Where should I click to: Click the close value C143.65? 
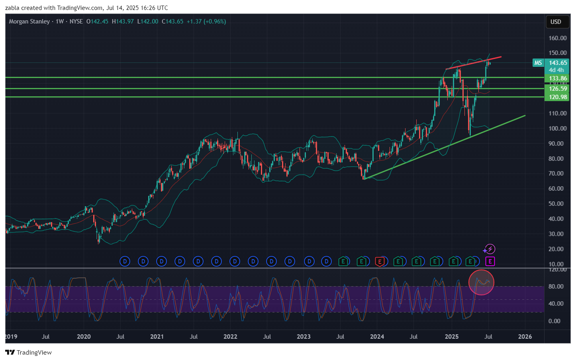pyautogui.click(x=172, y=21)
